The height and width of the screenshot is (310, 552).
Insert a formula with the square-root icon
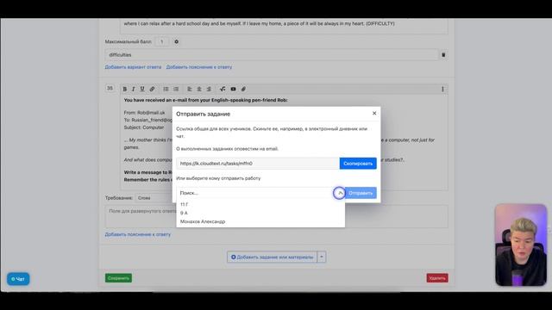[223, 90]
